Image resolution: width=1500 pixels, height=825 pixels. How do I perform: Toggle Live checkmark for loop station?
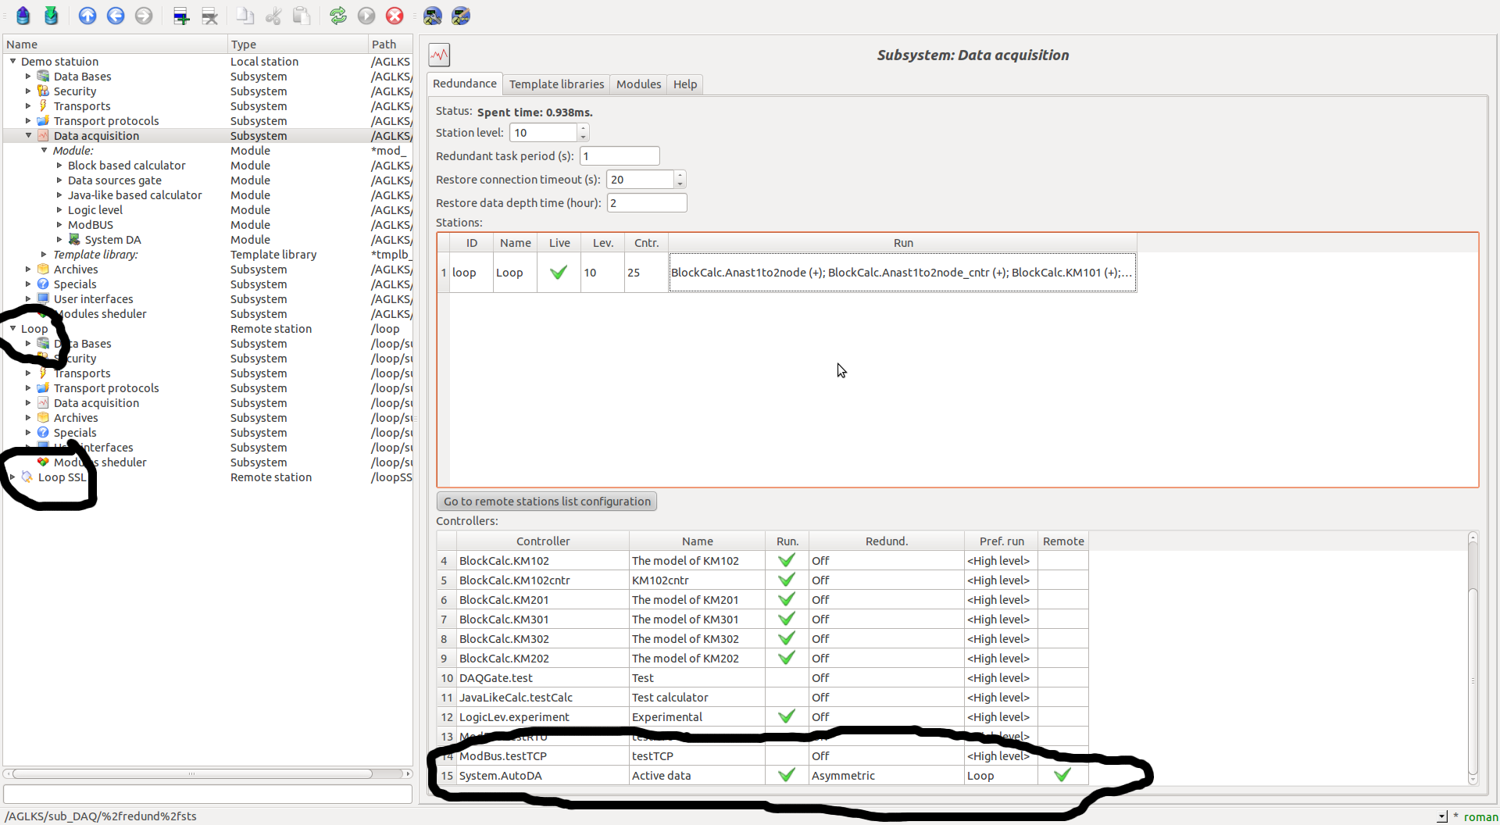tap(559, 273)
